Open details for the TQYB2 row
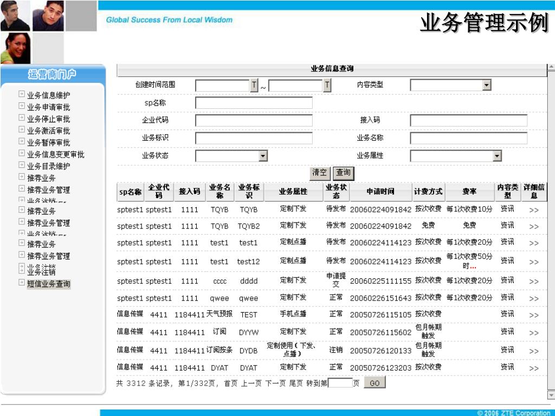This screenshot has height=416, width=555. 534,226
